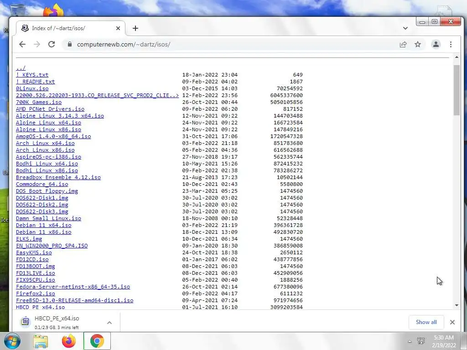Expand HBCD_PE_x64.iso download options
The height and width of the screenshot is (350, 467).
click(109, 323)
